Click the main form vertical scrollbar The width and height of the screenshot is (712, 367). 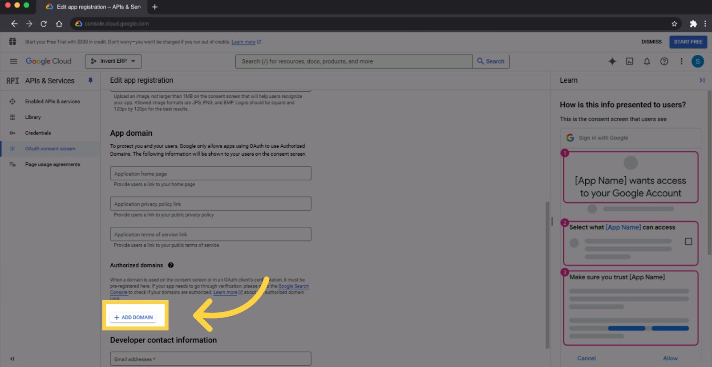point(547,275)
